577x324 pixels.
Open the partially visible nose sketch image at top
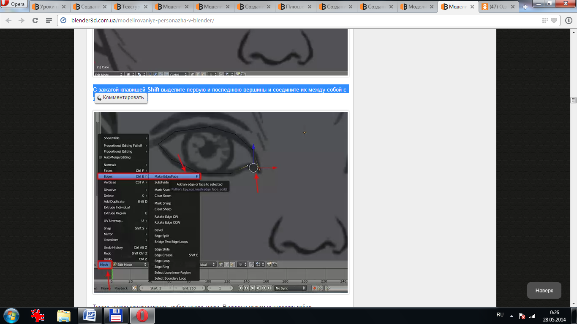220,52
